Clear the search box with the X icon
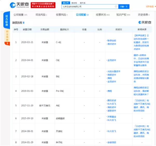 point(116,7)
